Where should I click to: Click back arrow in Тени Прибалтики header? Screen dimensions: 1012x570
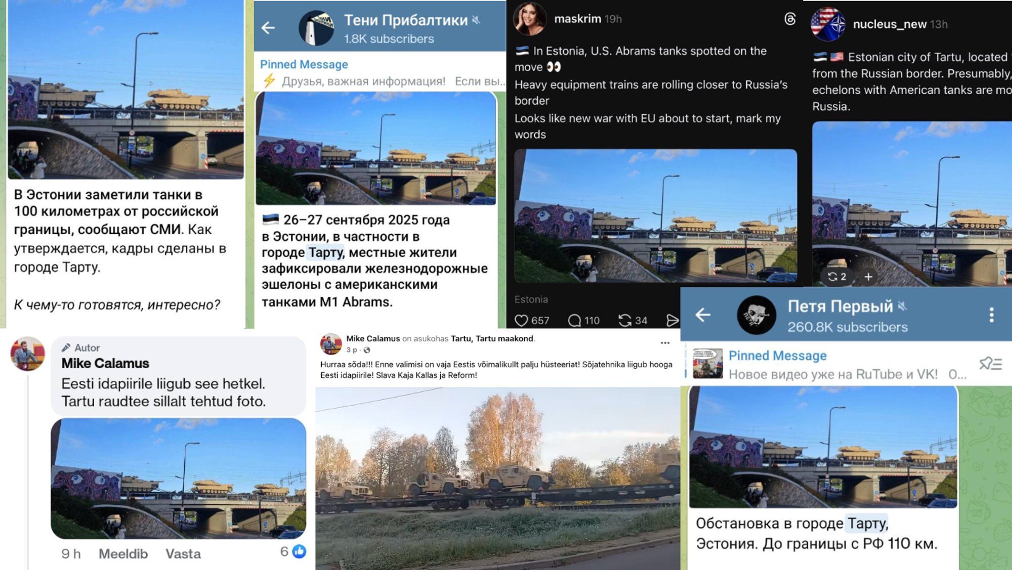point(268,28)
